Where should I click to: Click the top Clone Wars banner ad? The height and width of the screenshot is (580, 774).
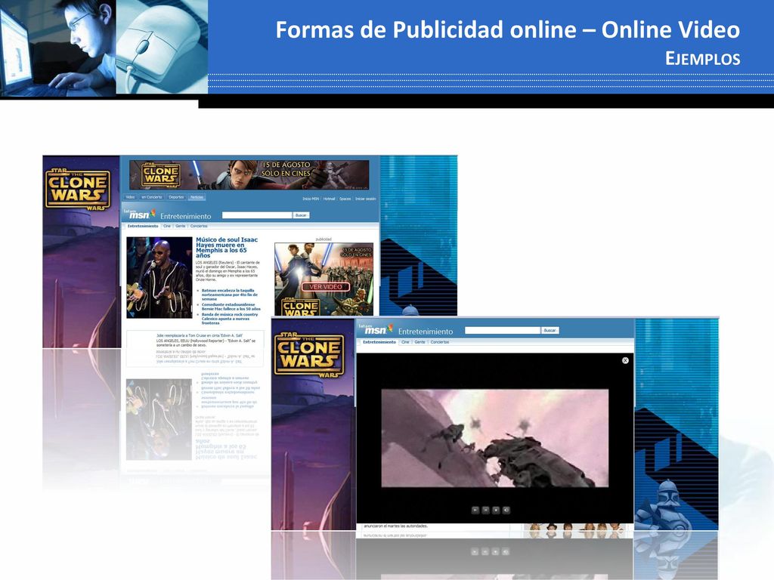coord(249,174)
